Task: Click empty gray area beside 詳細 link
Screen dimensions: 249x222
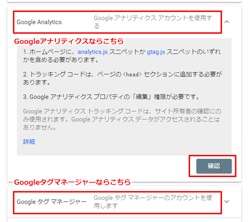Action: coord(127,142)
